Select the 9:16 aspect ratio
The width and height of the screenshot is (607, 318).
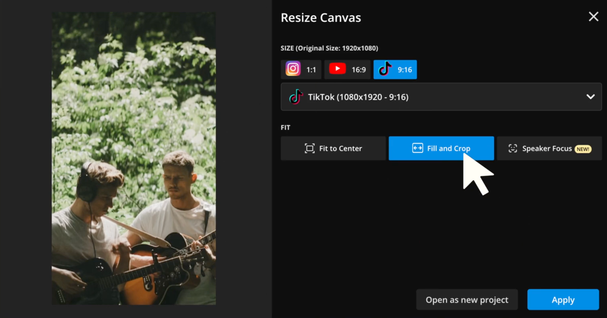395,69
